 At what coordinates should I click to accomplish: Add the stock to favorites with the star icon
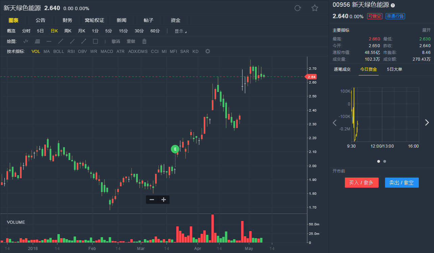click(315, 8)
